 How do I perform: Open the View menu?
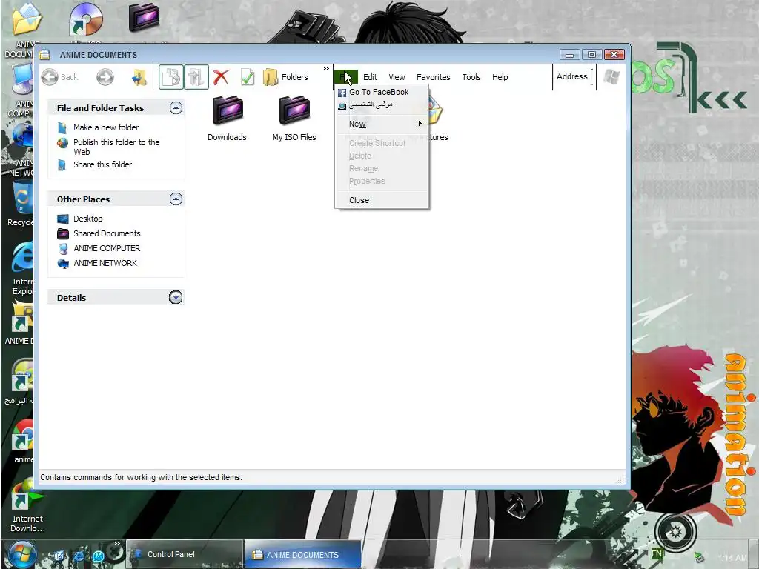point(397,77)
